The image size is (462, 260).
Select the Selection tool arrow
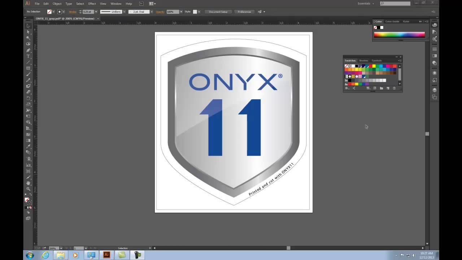[x=28, y=26]
